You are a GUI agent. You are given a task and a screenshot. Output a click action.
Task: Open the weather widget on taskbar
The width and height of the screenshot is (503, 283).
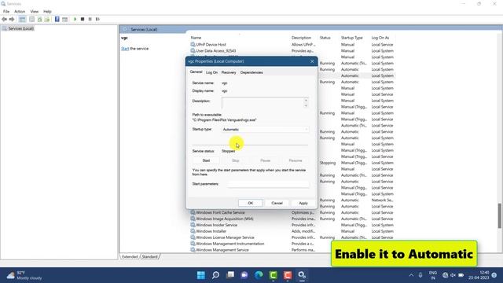pyautogui.click(x=24, y=275)
